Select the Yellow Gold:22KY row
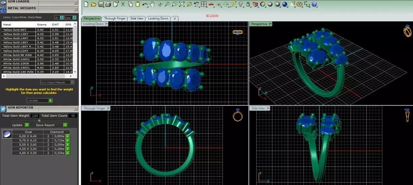The image size is (413, 185). pos(37,51)
